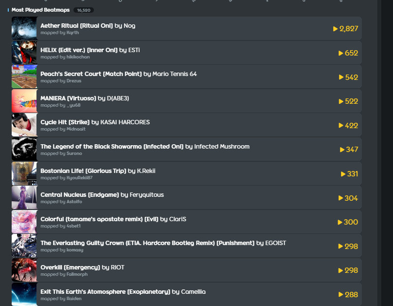Open Aether Ritual [Ritual Oni] beatmap title
Viewport: 393px width, 306px height.
tap(77, 26)
